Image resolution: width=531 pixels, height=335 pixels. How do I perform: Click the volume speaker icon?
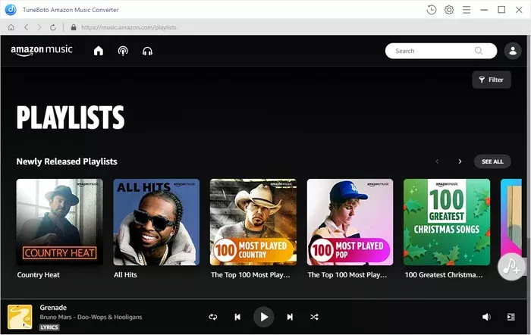pos(486,317)
